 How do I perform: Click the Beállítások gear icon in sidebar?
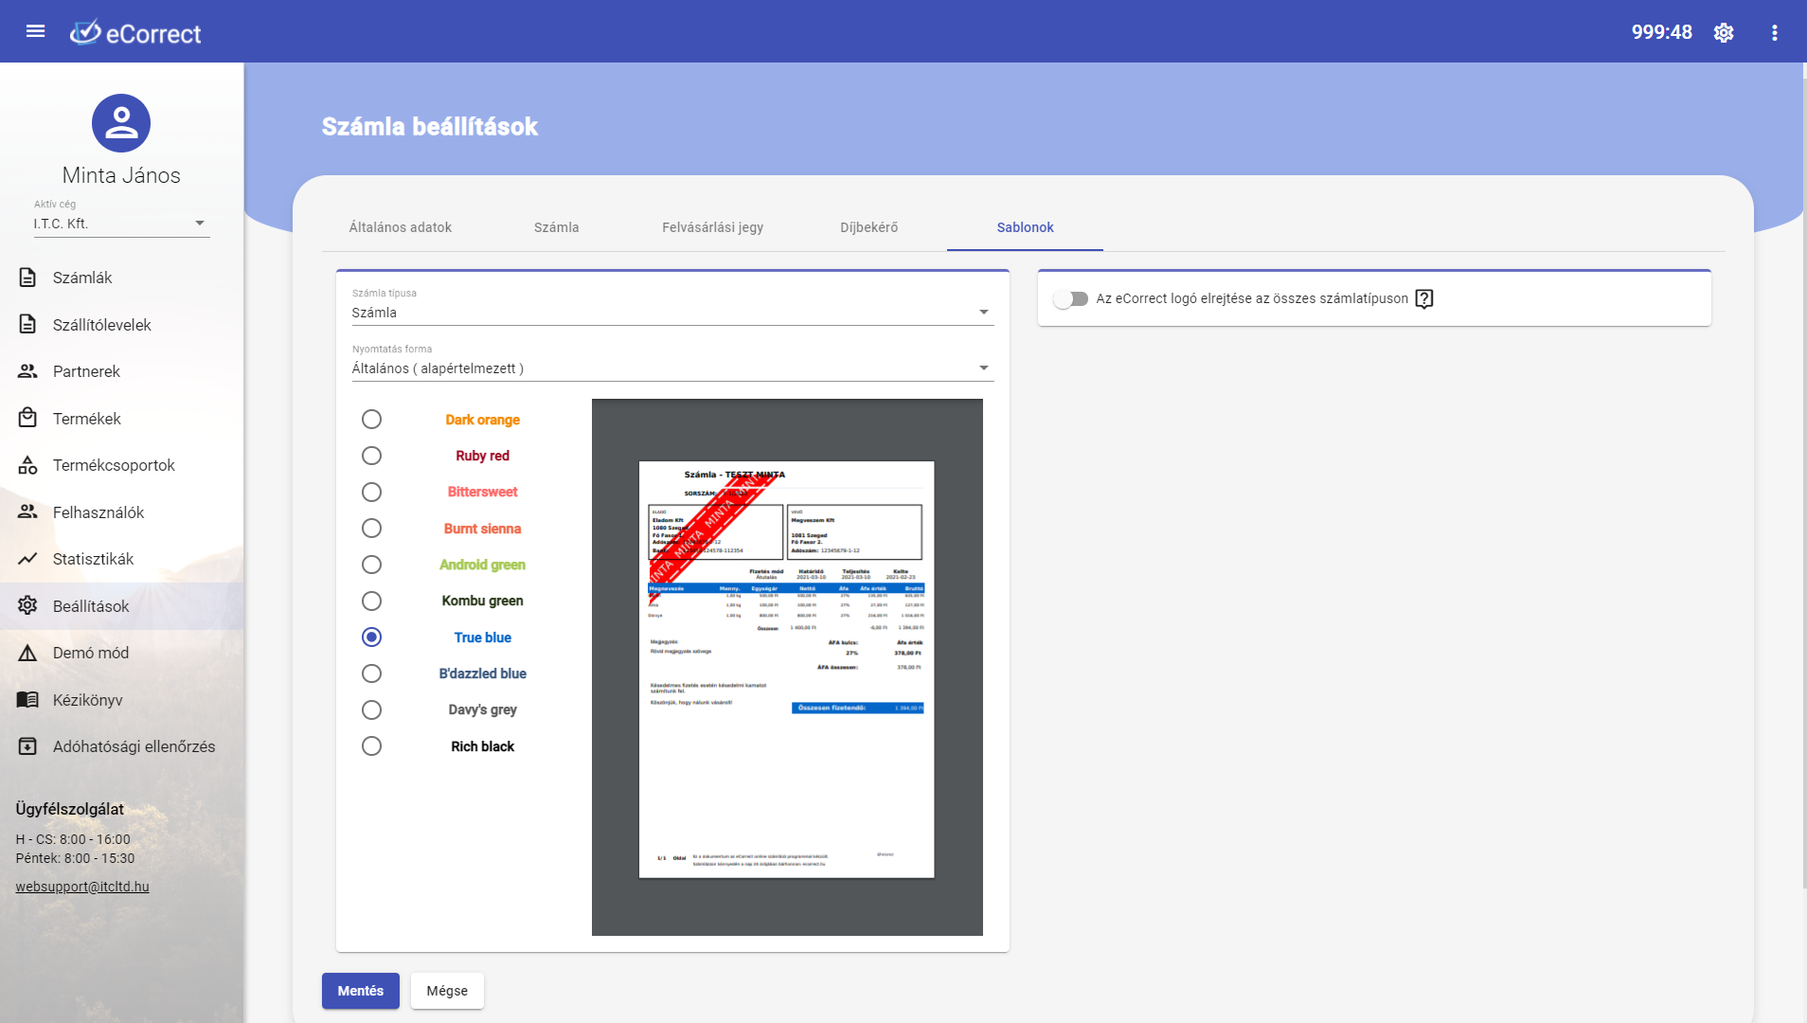27,606
